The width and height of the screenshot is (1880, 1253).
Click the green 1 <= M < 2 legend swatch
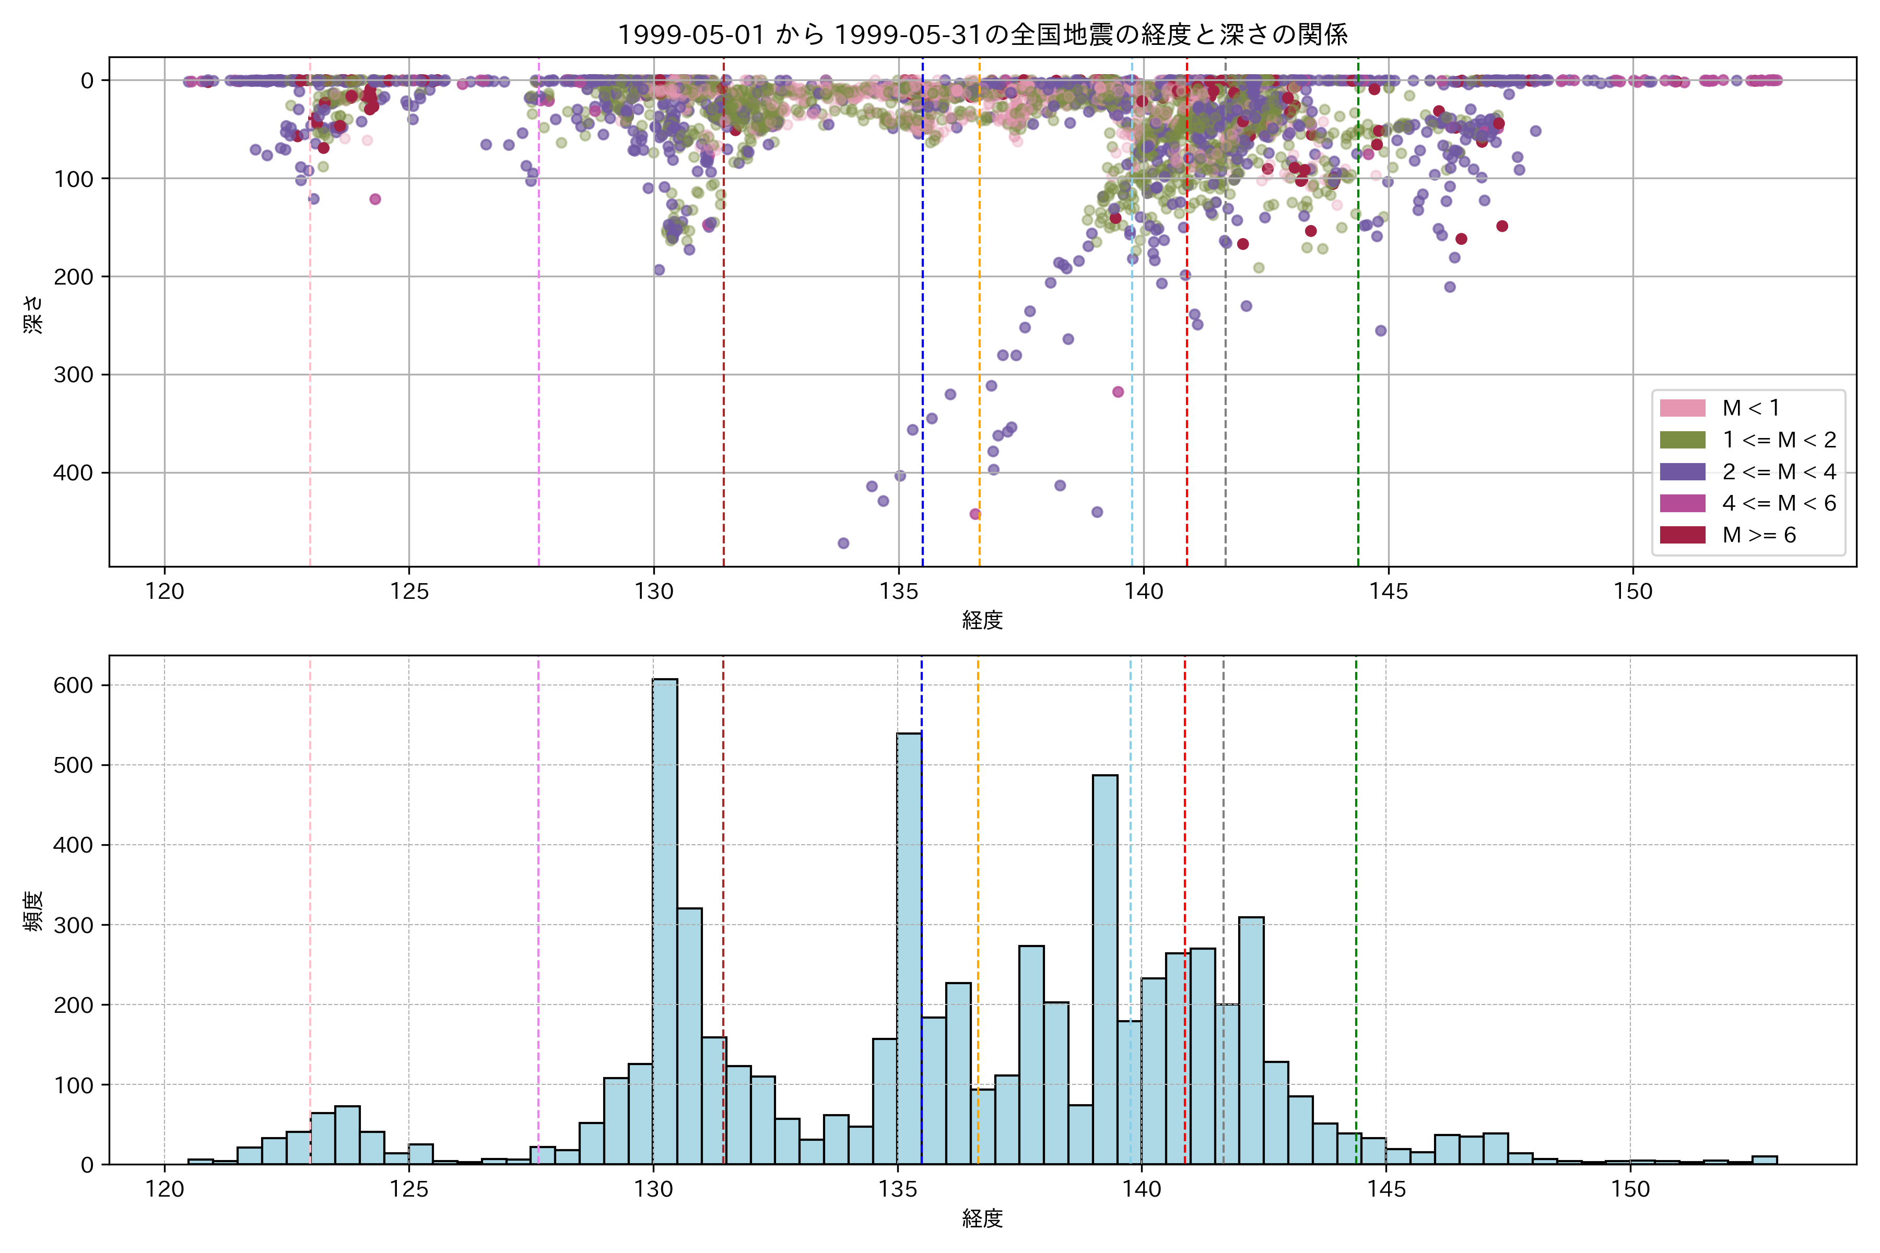coord(1682,440)
